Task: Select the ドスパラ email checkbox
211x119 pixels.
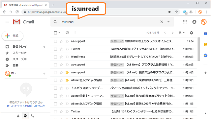Action: pyautogui.click(x=55, y=88)
